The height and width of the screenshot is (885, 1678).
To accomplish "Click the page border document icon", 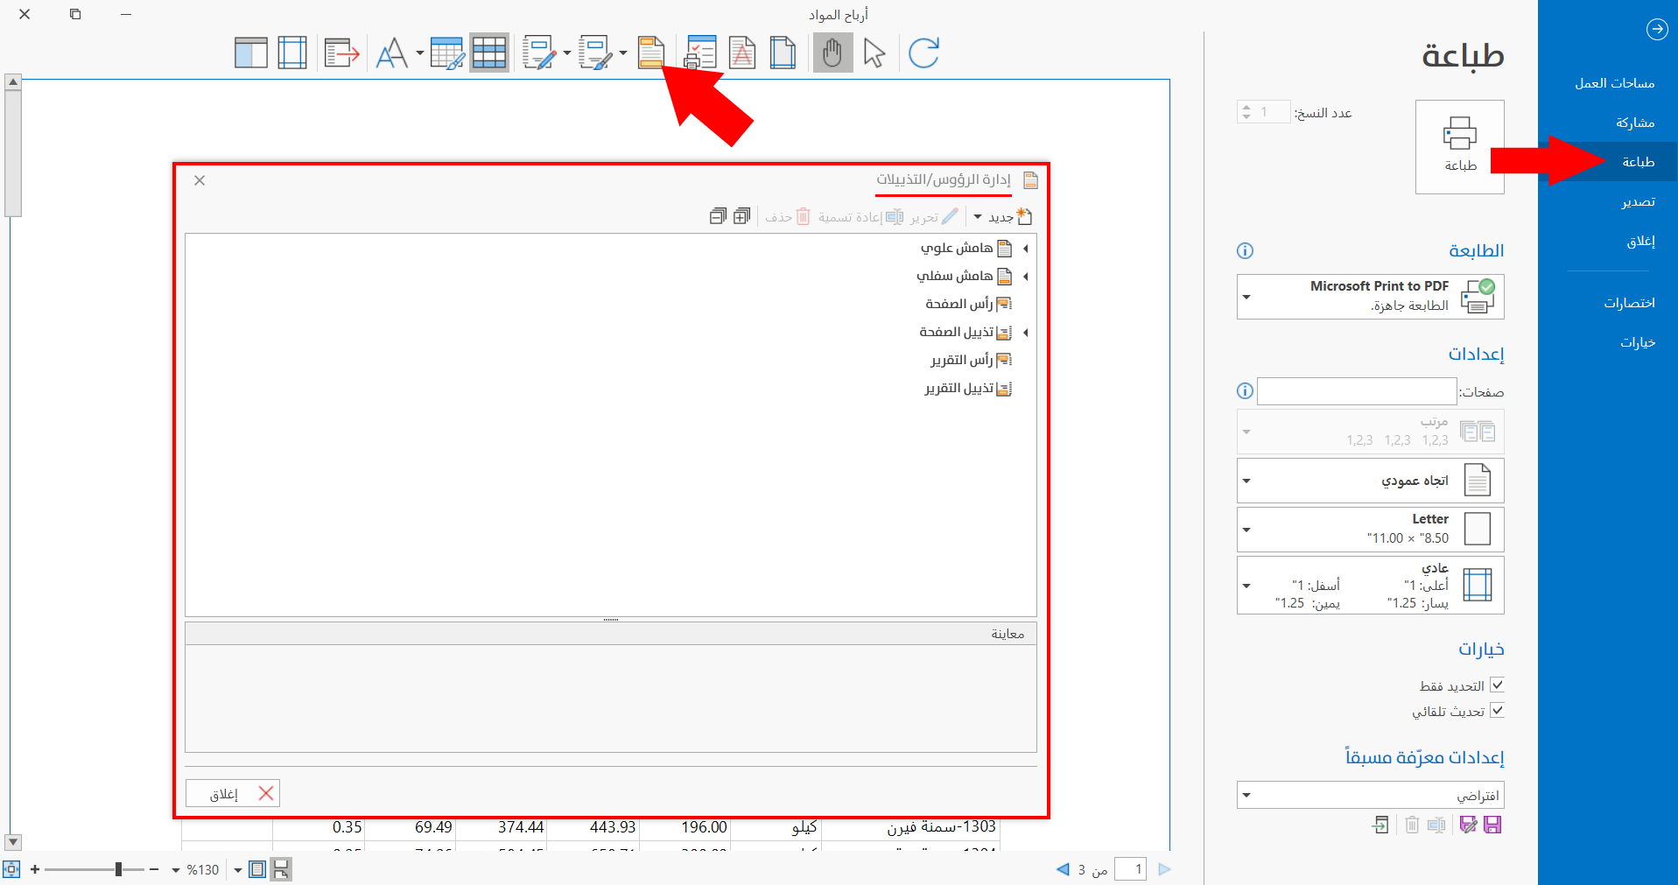I will (783, 53).
